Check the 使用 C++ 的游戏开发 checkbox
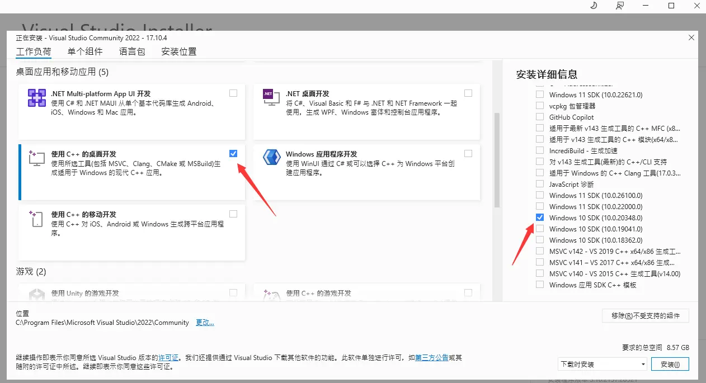 tap(468, 292)
